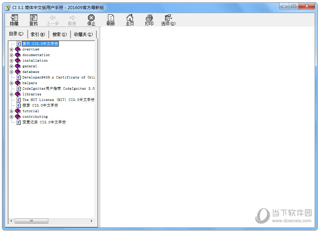The height and width of the screenshot is (231, 320).
Task: Stop loading with the 停止 icon
Action: pos(91,20)
